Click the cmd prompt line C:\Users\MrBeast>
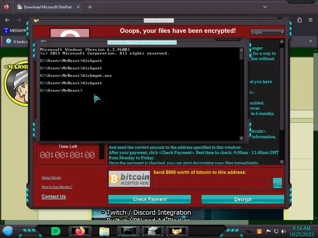Viewport: 318px width, 238px height. pos(61,90)
